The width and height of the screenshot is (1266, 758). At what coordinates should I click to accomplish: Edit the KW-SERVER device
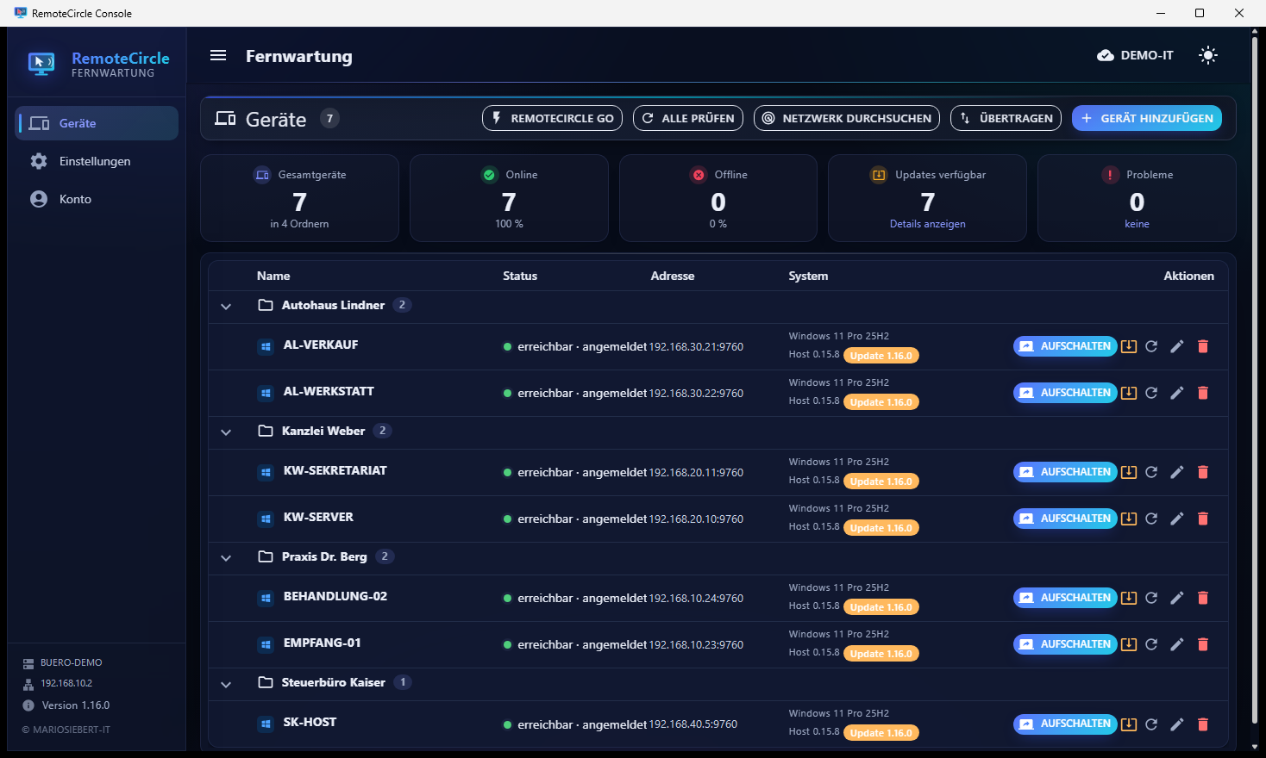[1177, 519]
